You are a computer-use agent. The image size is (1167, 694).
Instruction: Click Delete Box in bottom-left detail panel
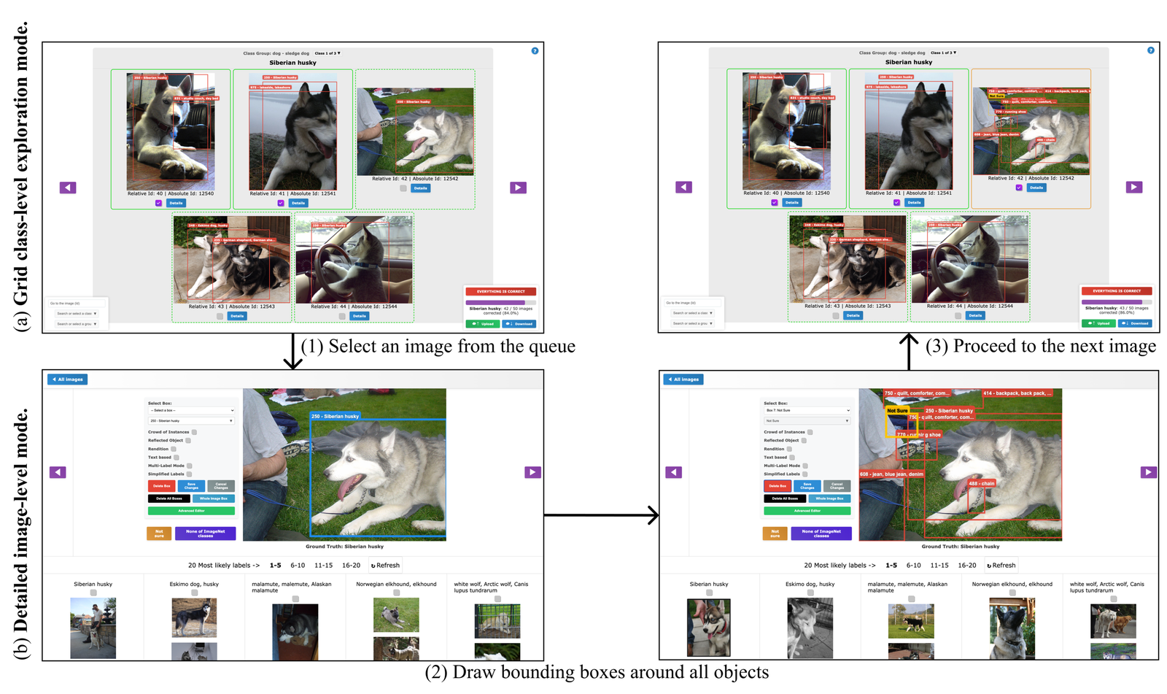pos(162,486)
